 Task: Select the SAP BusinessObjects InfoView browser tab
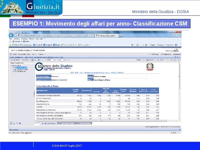pos(107,36)
